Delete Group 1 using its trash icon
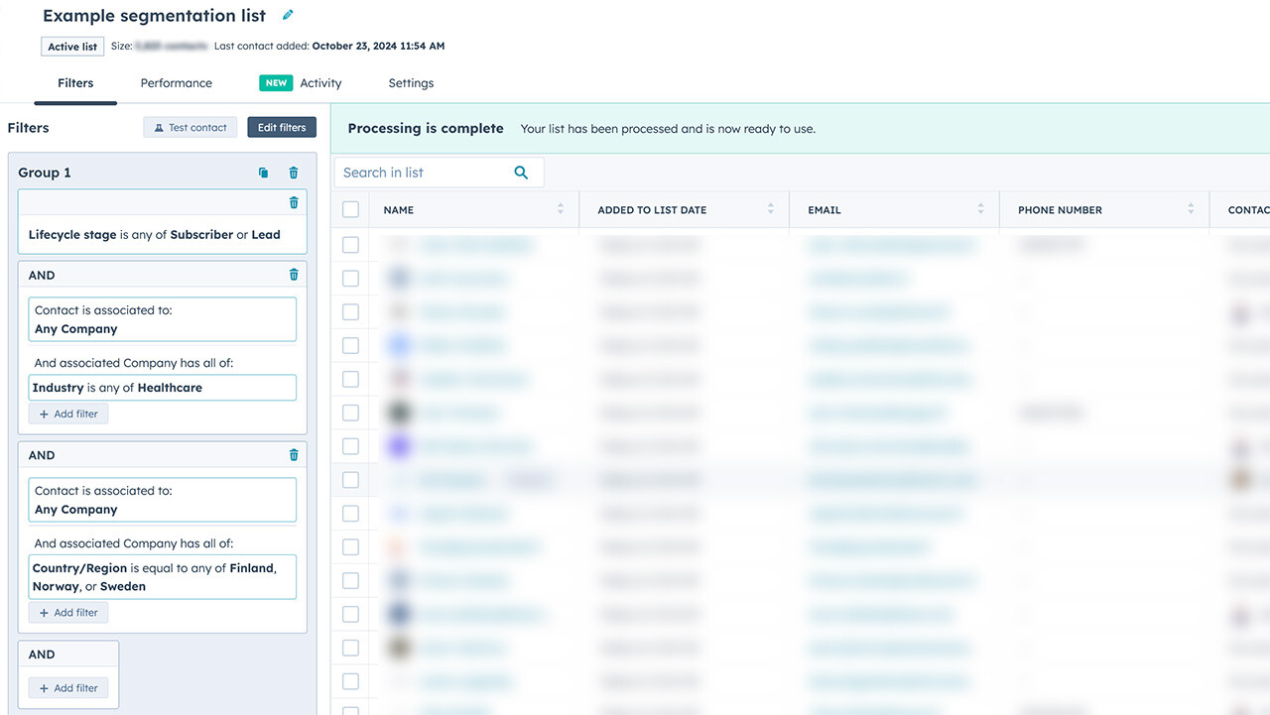1270x715 pixels. click(293, 172)
